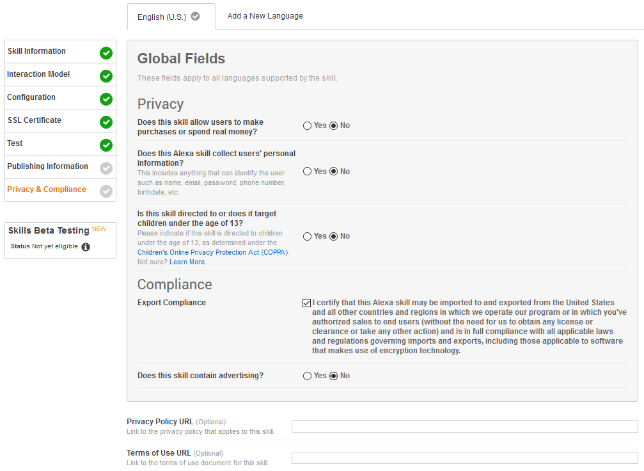Click the info icon next to Not yet eligible
This screenshot has width=644, height=471.
pyautogui.click(x=86, y=246)
